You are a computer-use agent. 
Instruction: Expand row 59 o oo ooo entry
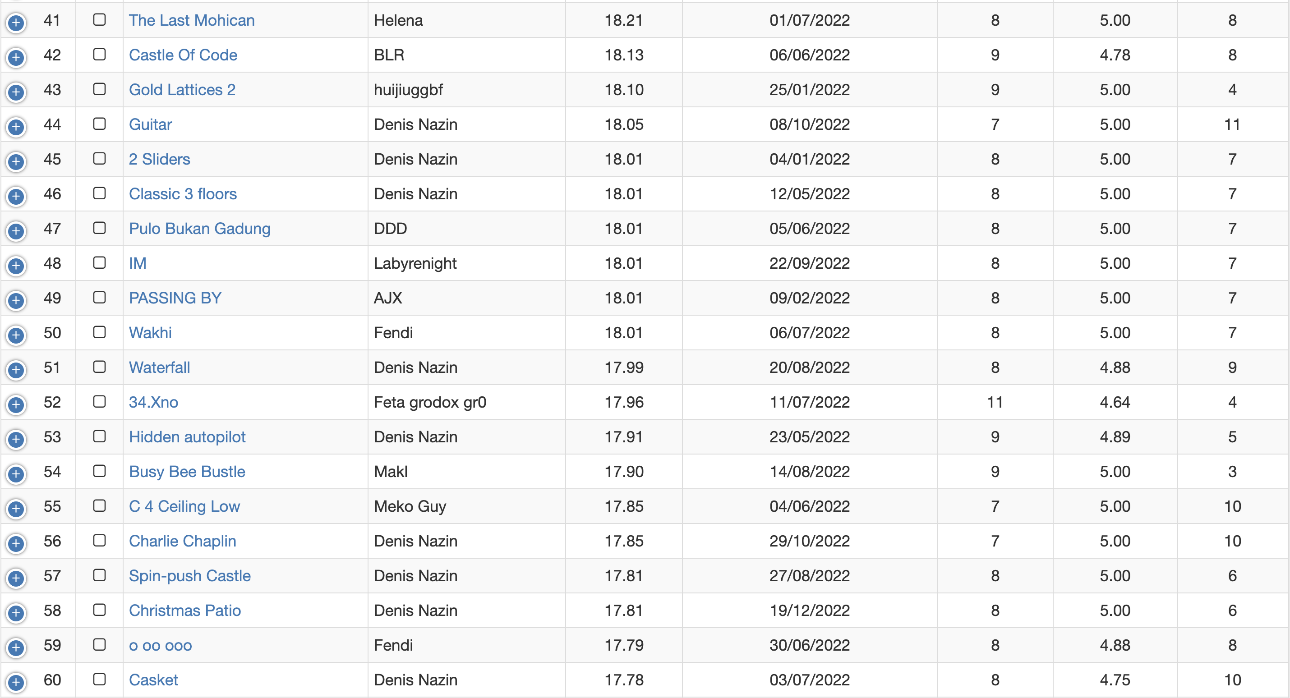[16, 647]
